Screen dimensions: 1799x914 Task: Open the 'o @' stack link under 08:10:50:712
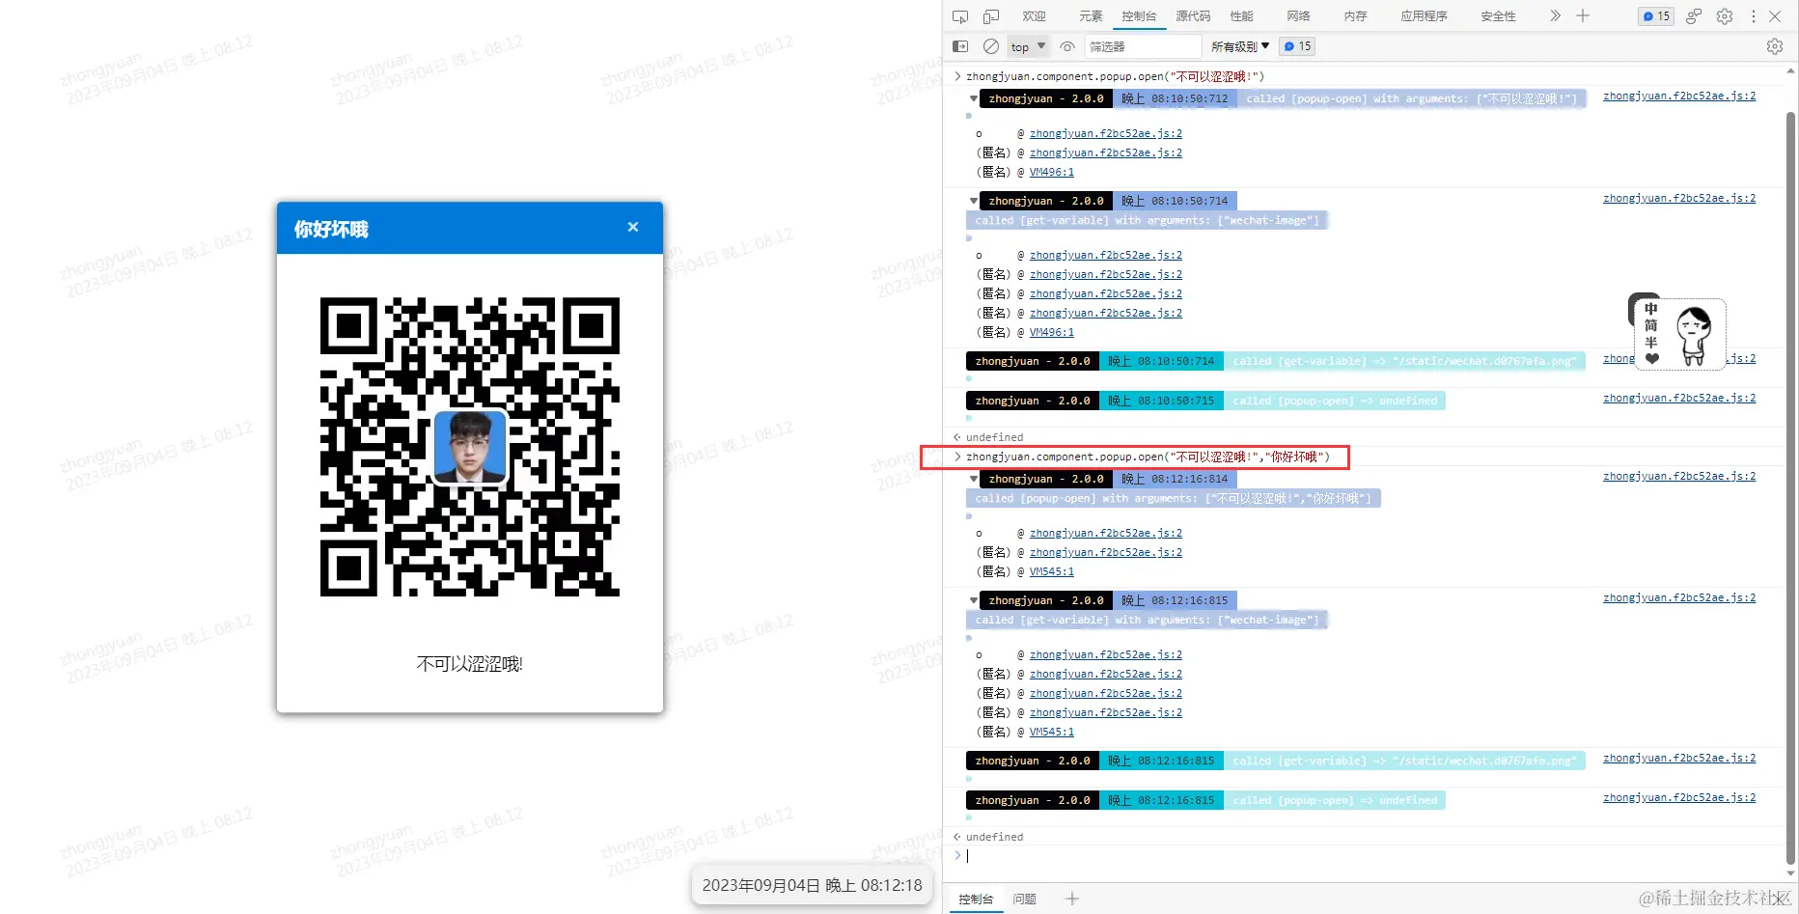(1105, 133)
